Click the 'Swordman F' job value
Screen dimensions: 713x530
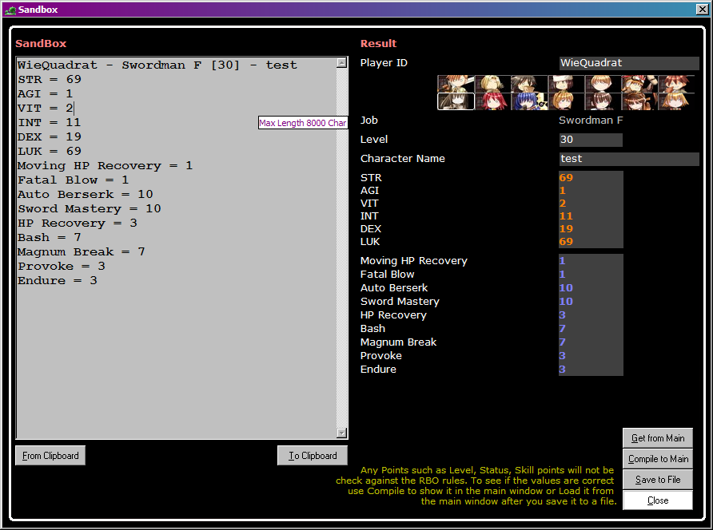click(x=591, y=121)
